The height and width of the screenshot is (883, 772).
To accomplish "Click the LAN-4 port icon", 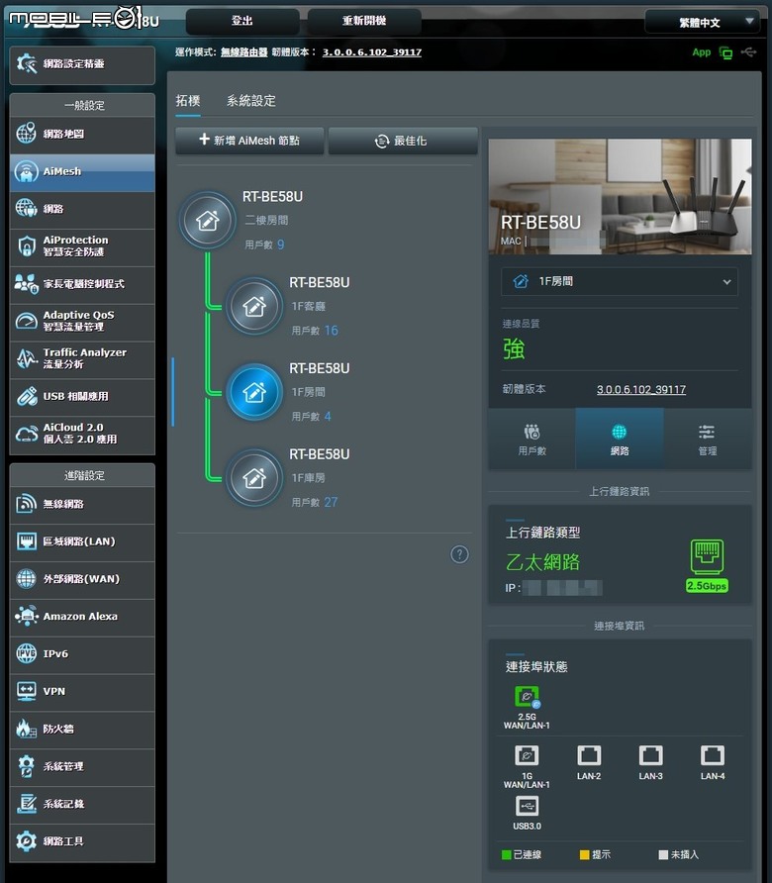I will (x=713, y=755).
